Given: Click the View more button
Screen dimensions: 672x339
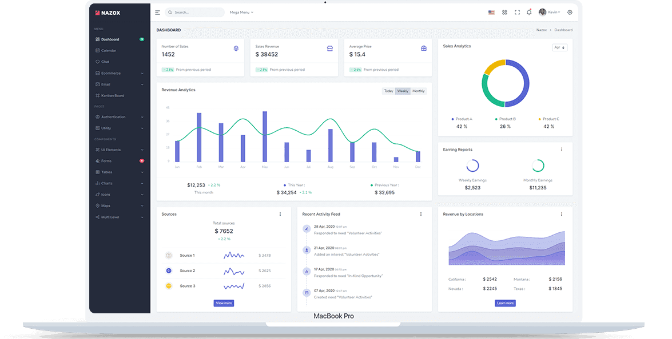Looking at the screenshot, I should click(224, 303).
